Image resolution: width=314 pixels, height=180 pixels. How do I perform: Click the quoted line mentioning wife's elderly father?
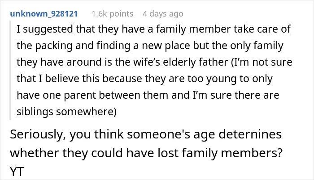154,62
